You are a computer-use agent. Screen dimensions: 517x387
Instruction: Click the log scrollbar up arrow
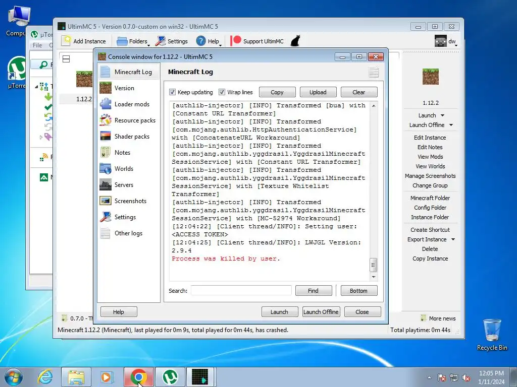[x=374, y=106]
